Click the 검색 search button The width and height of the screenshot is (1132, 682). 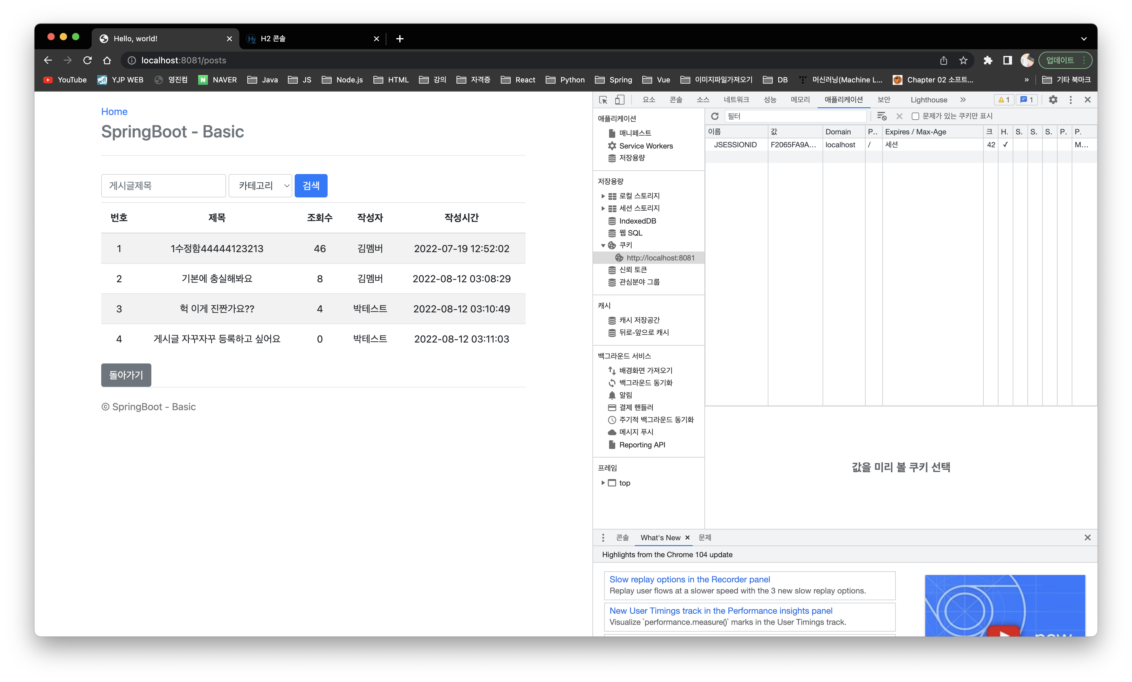tap(311, 185)
